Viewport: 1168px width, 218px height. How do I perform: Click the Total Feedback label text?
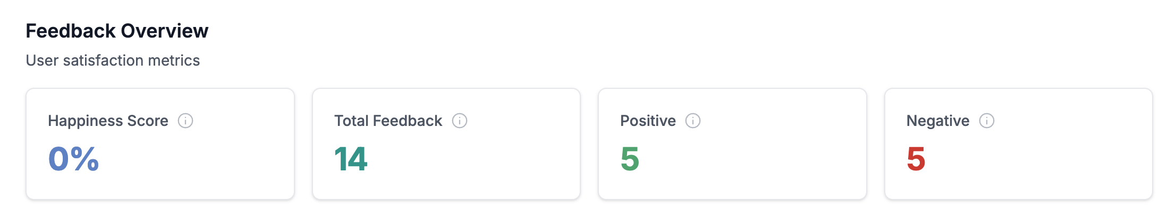click(x=388, y=121)
